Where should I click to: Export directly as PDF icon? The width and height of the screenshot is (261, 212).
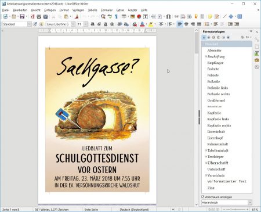tap(32, 16)
